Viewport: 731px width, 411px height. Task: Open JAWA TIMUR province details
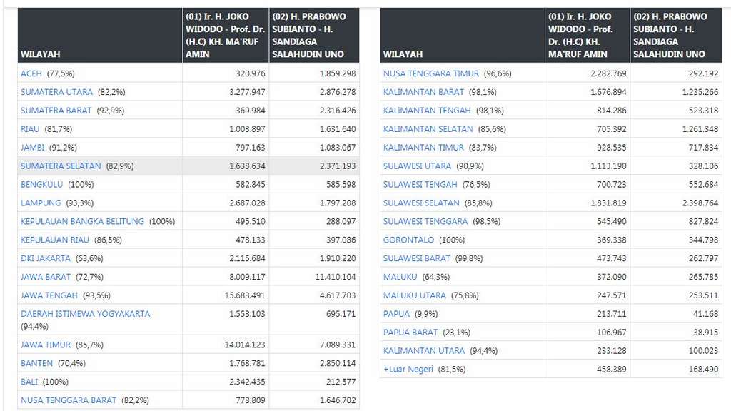[46, 345]
